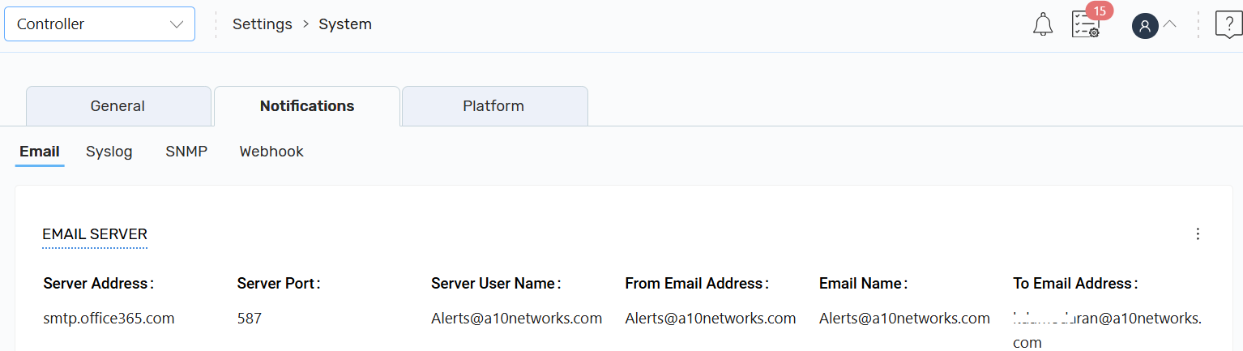This screenshot has width=1243, height=351.
Task: Expand the user menu chevron
Action: 1169,24
